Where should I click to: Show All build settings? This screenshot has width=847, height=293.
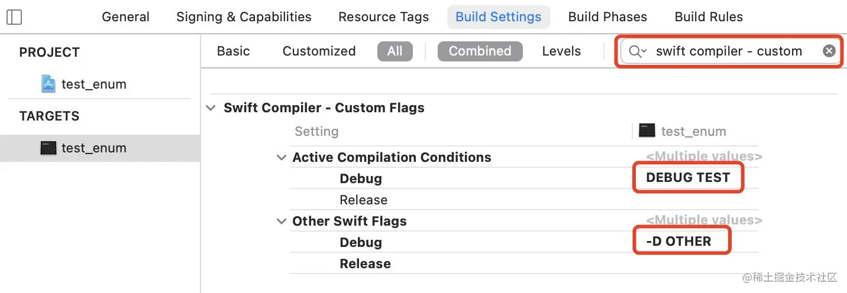coord(395,51)
